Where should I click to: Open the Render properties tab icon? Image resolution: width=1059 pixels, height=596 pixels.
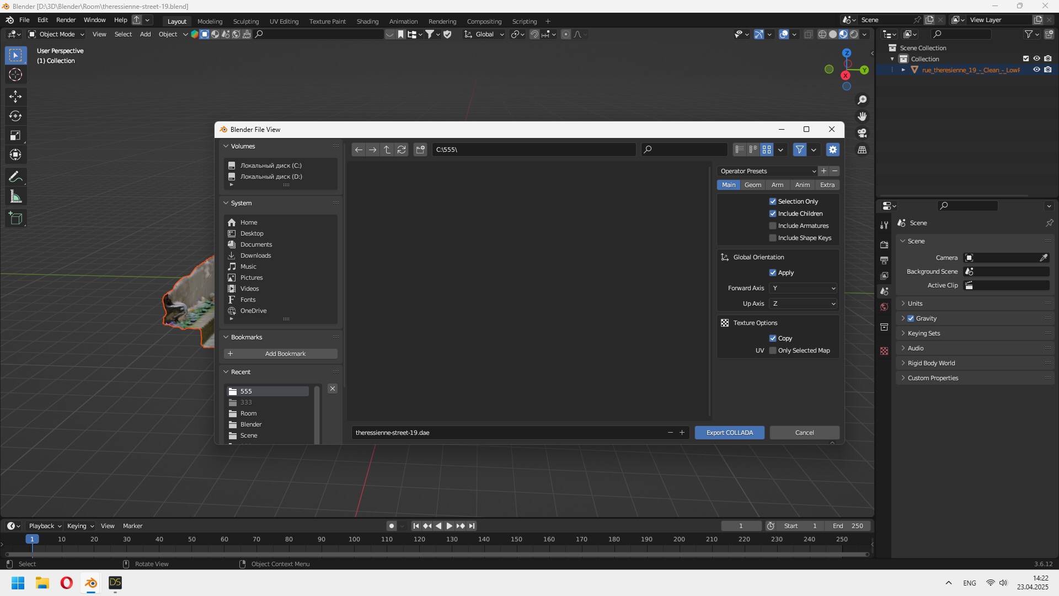click(x=884, y=244)
